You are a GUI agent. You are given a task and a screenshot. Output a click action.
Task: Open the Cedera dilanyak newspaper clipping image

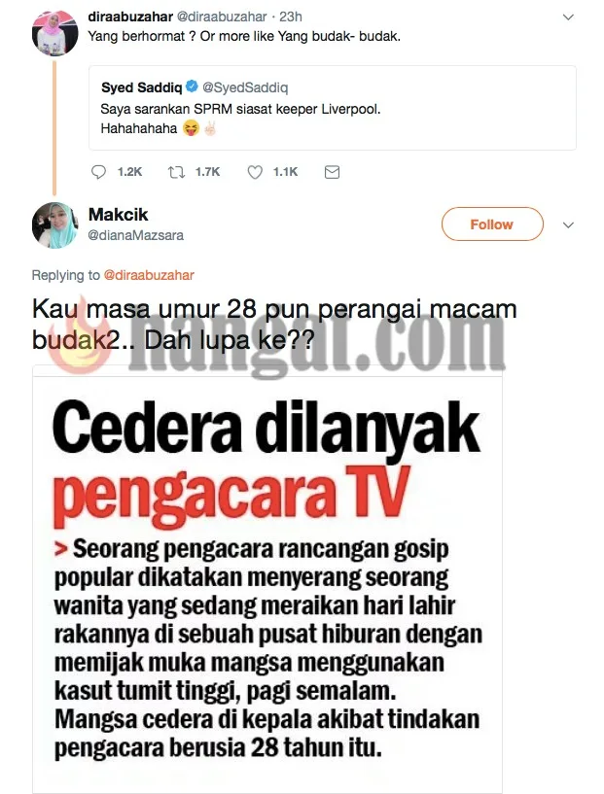pos(267,579)
